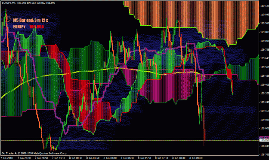
Task: Click the 109.485 price axis label
Action: tap(265, 76)
